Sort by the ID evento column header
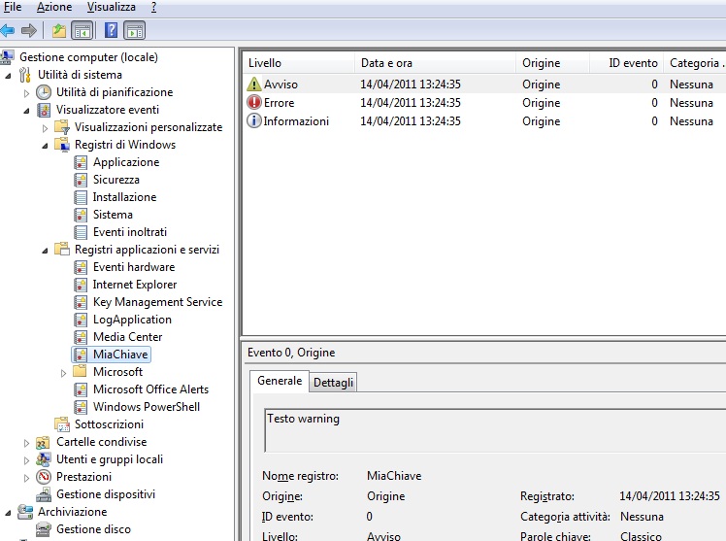Viewport: 726px width, 541px height. (x=626, y=63)
